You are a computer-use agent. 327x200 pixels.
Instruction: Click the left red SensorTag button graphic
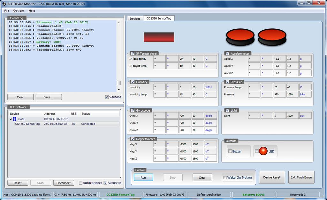point(240,37)
